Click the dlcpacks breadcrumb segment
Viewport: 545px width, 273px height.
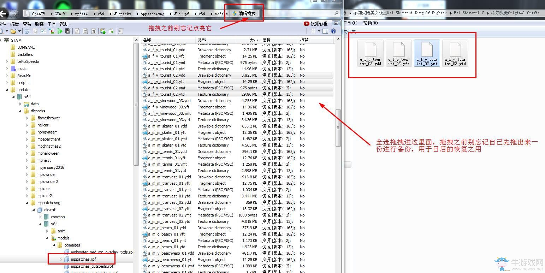coord(122,14)
